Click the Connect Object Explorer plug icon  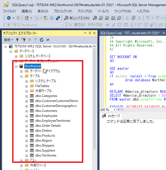[x=18, y=40]
